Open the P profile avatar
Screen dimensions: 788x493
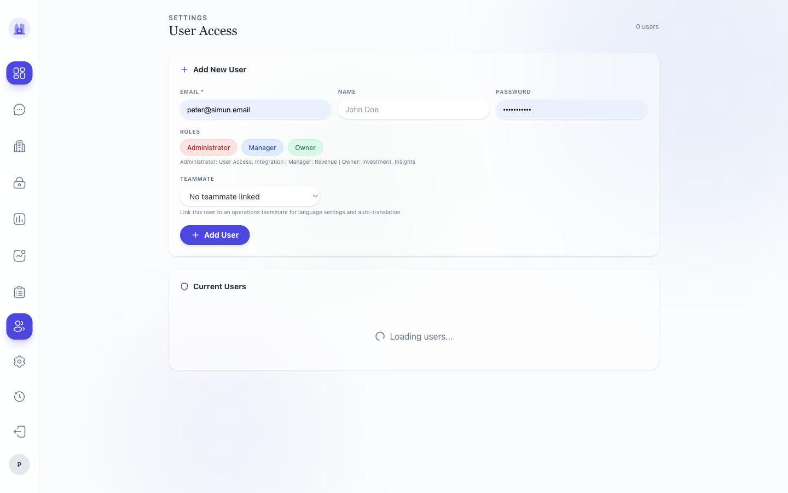(19, 465)
